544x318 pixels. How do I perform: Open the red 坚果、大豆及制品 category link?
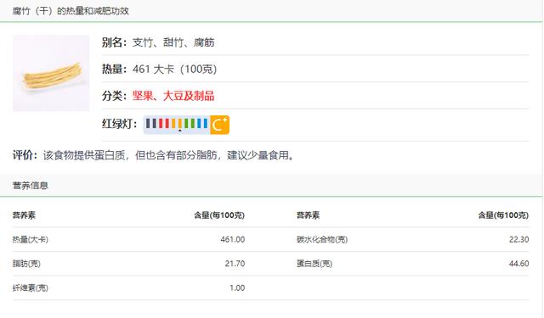point(173,96)
